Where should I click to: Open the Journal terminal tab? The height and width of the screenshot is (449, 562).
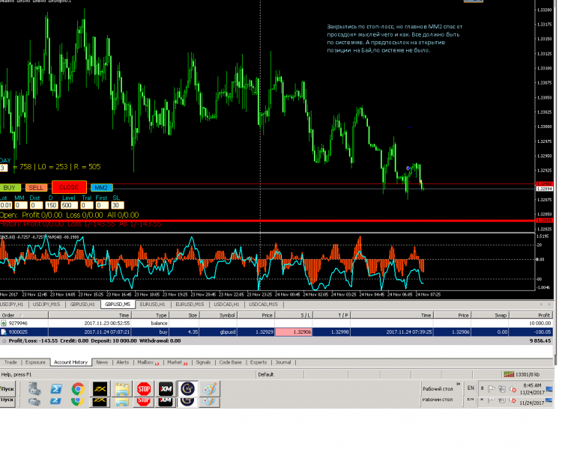tap(283, 362)
